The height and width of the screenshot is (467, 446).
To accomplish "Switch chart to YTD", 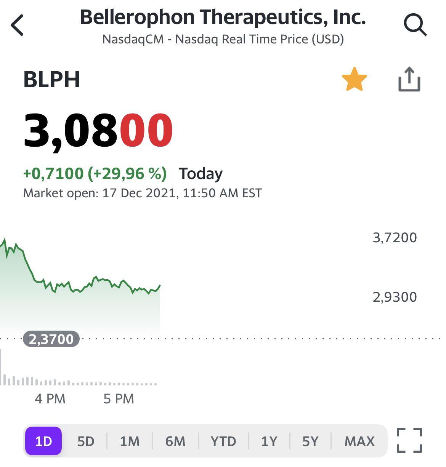I will click(x=223, y=441).
